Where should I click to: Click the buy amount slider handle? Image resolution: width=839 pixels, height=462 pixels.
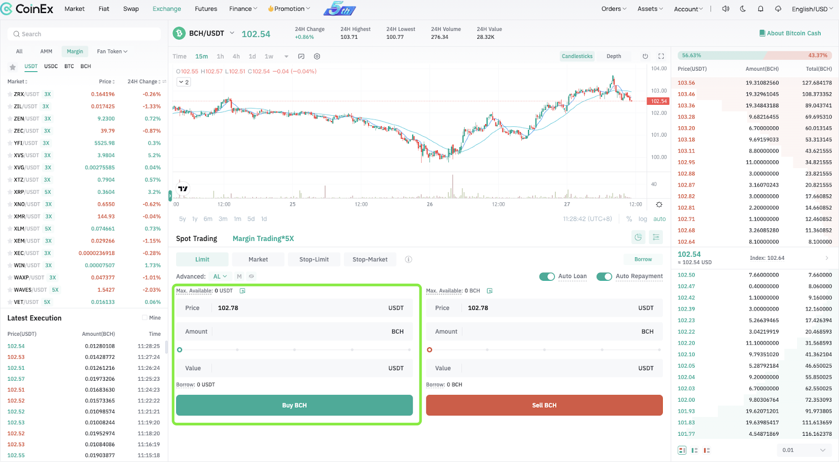[180, 350]
